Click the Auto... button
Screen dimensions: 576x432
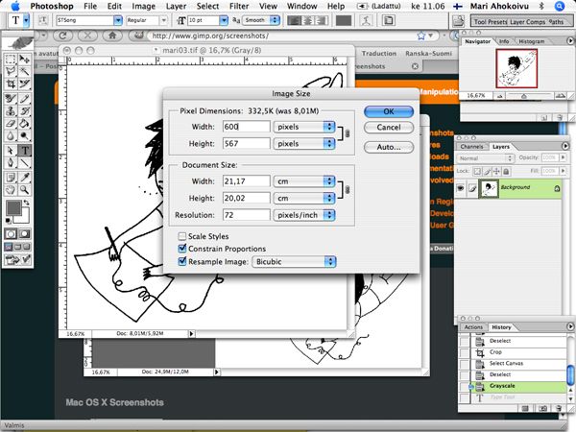point(389,147)
